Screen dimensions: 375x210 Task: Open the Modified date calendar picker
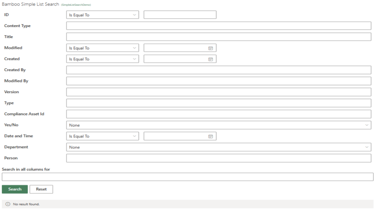pos(210,48)
